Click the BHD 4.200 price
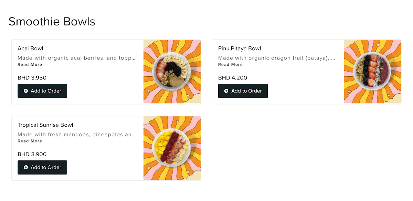The image size is (413, 201). 233,78
